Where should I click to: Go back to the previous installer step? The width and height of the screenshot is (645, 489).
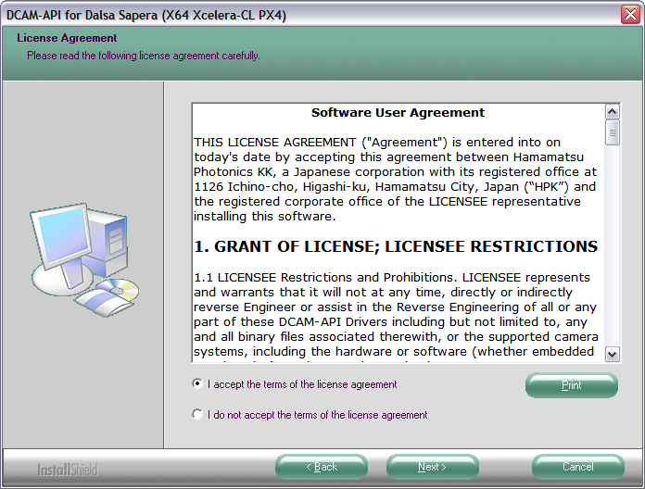(x=322, y=467)
